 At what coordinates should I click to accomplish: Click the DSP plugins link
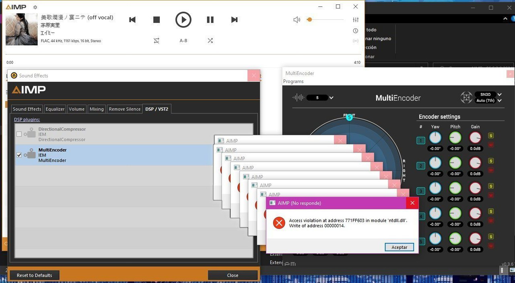(x=27, y=120)
